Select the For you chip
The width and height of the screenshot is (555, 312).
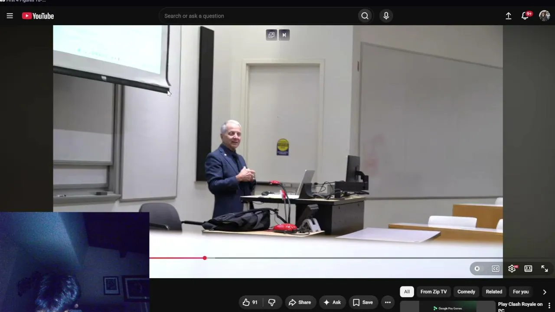tap(521, 292)
